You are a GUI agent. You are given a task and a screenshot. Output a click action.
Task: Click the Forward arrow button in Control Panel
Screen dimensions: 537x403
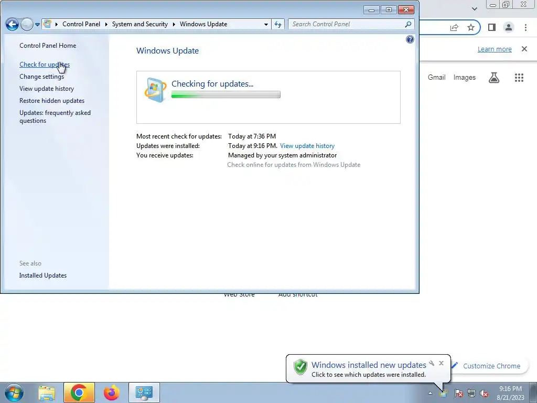(x=27, y=24)
